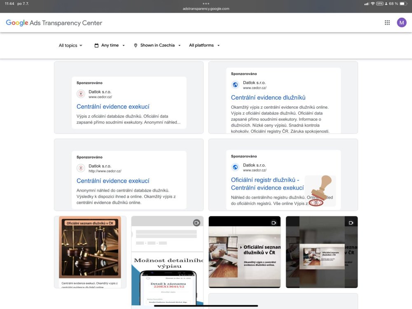The height and width of the screenshot is (309, 412).
Task: Click the Google Ads Transparency Center logo
Action: (54, 23)
